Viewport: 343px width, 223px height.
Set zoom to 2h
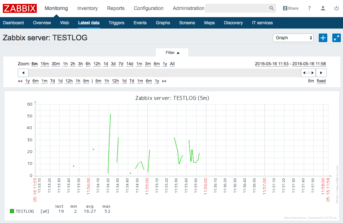[73, 64]
